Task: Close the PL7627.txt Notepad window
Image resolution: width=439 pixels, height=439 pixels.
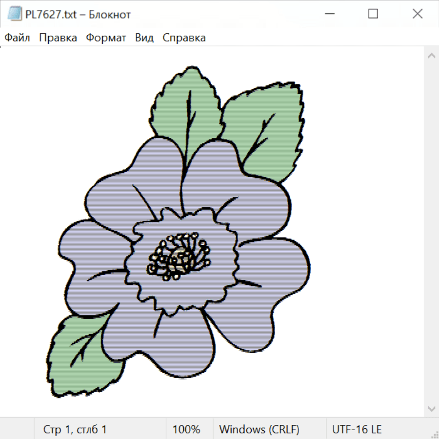Action: point(418,14)
